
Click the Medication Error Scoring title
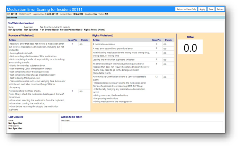click(x=44, y=9)
